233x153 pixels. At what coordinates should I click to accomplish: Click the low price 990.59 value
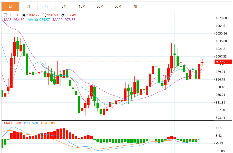pos(53,15)
